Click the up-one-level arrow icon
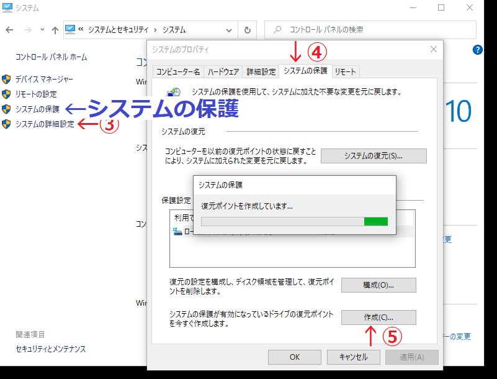 click(55, 30)
